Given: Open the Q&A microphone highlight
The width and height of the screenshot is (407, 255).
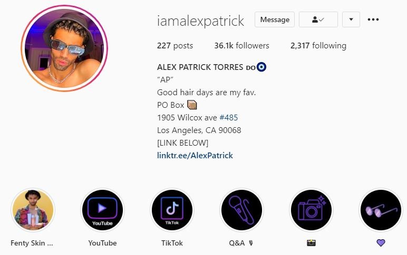Looking at the screenshot, I should 241,210.
